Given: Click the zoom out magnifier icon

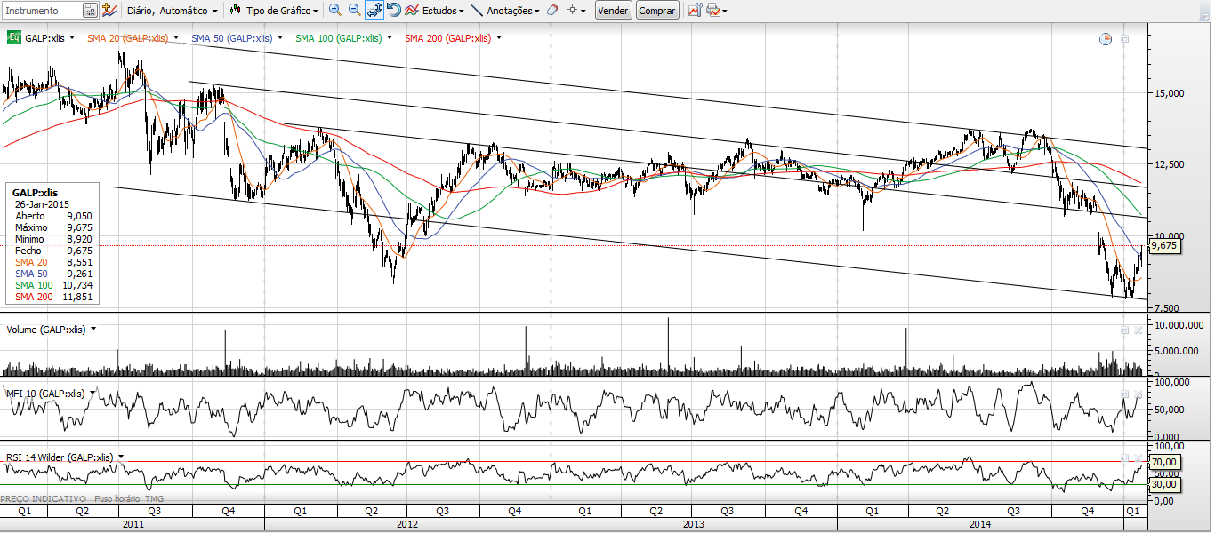Looking at the screenshot, I should click(x=354, y=11).
